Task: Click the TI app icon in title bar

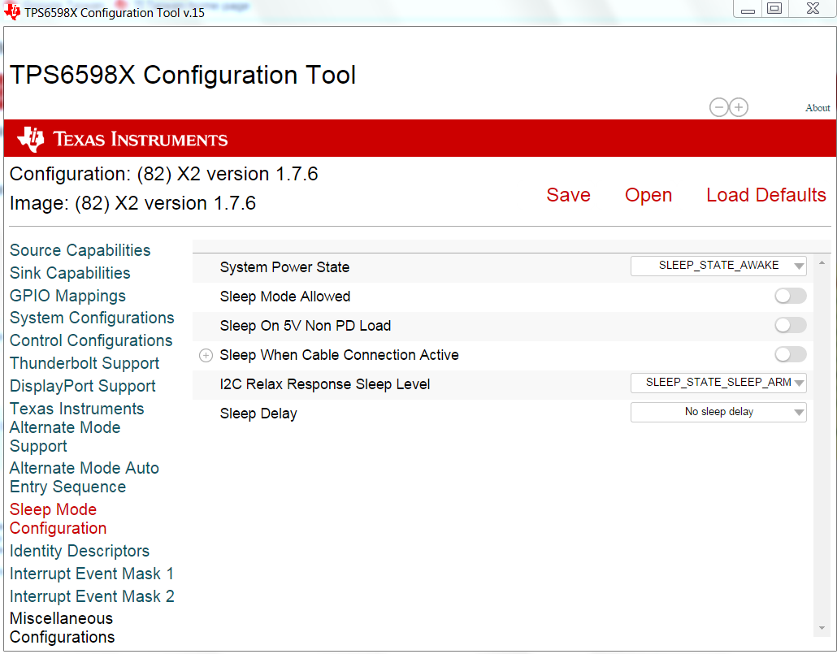Action: [x=11, y=11]
